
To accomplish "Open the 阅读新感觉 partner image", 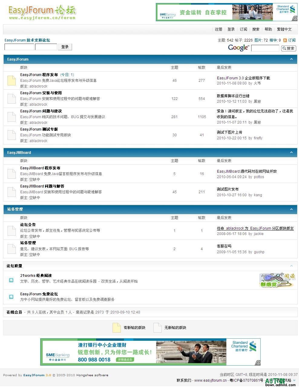I will pos(277,280).
